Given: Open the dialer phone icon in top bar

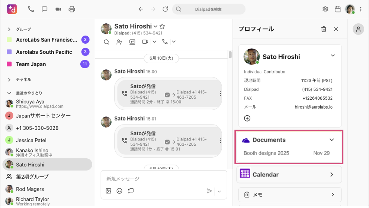Looking at the screenshot, I should point(31,9).
